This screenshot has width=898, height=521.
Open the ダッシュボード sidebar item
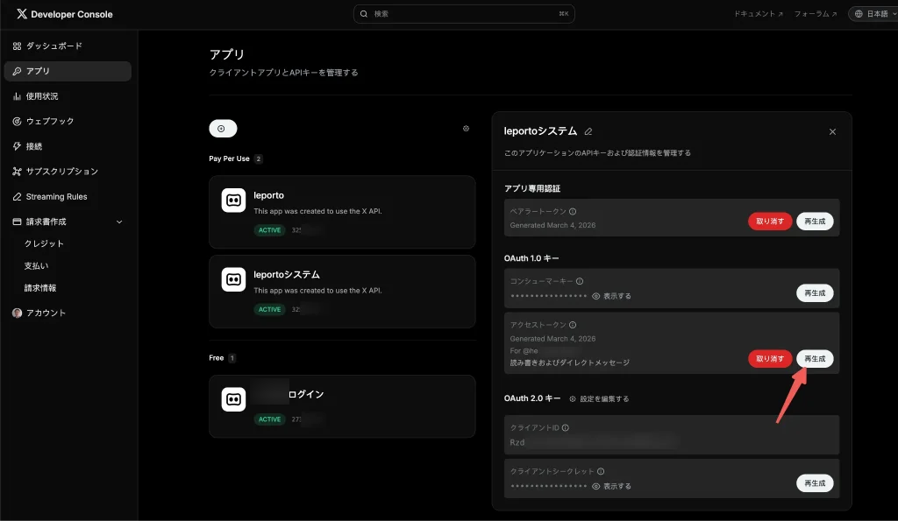pyautogui.click(x=68, y=46)
